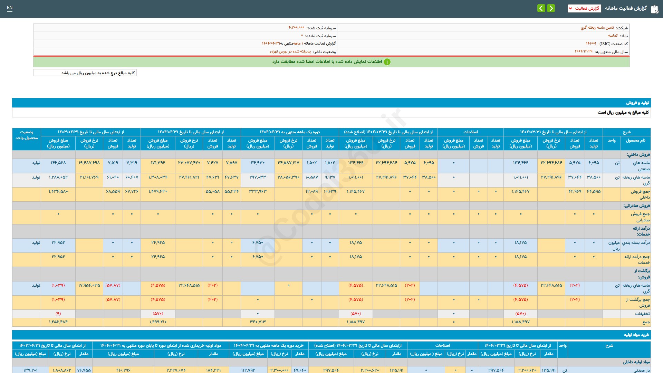Switch language via the EN link
This screenshot has width=663, height=373.
10,8
